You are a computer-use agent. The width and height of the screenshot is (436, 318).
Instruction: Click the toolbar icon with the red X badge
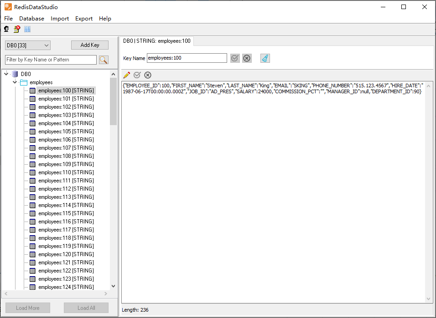tap(17, 29)
